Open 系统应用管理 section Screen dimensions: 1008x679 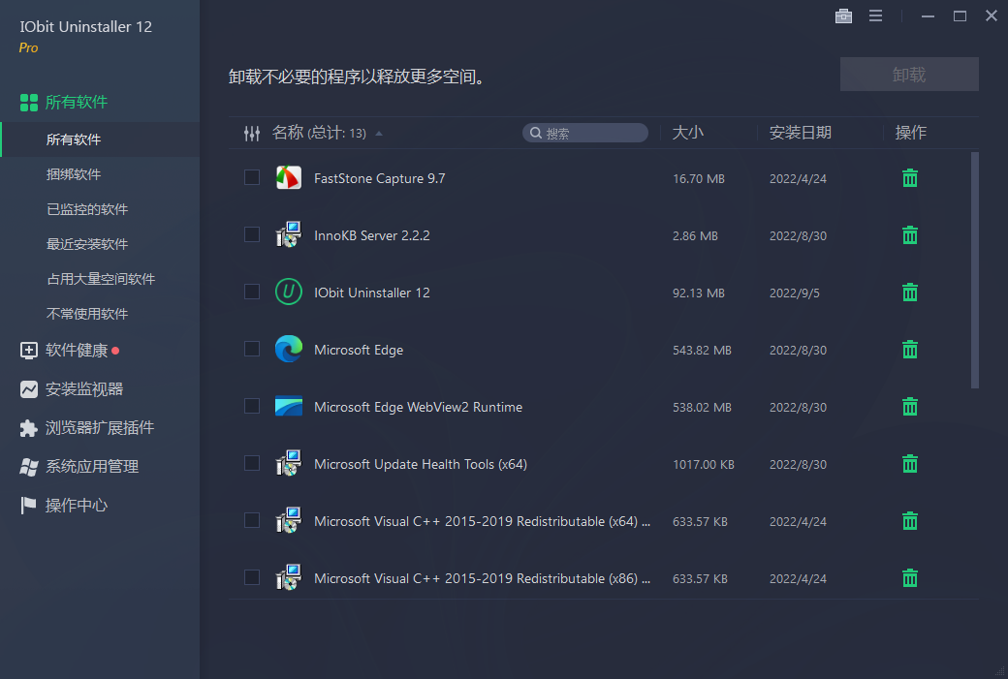point(79,466)
